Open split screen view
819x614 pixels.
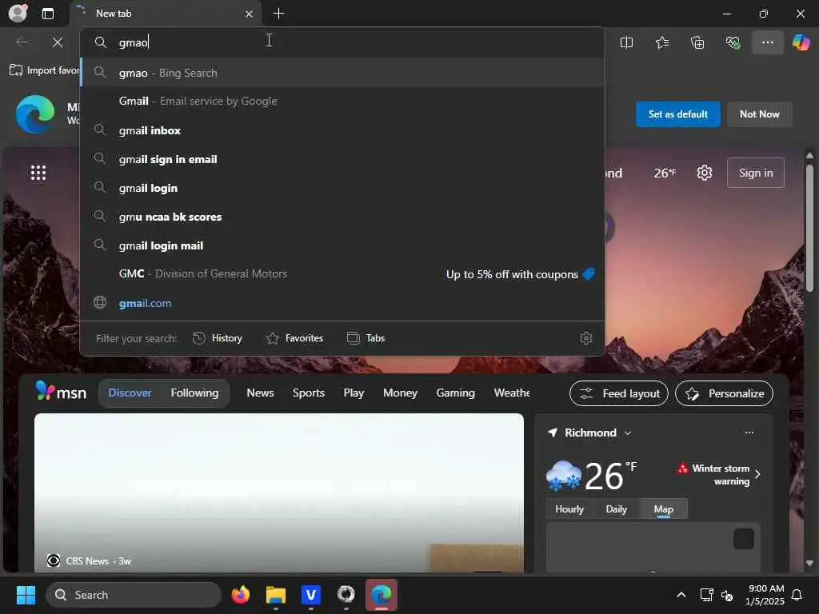tap(626, 42)
